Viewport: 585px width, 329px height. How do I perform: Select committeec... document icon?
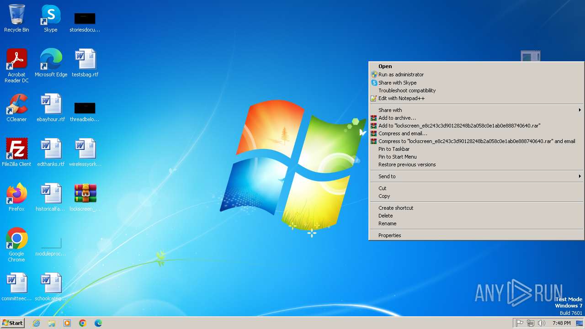pyautogui.click(x=16, y=287)
